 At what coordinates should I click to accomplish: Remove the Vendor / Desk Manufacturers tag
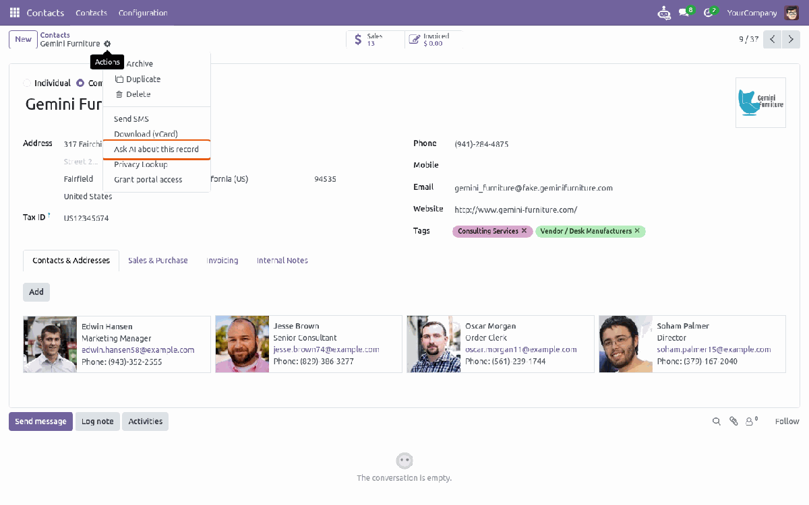point(637,231)
